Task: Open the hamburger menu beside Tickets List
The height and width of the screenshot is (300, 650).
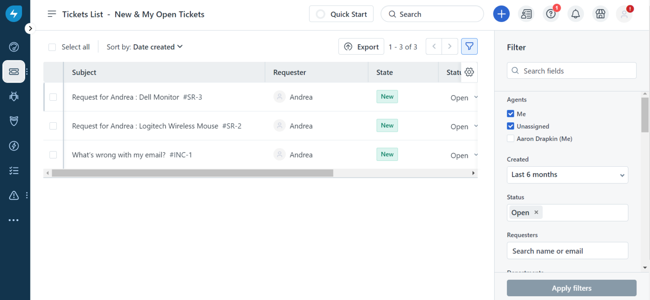Action: click(52, 14)
